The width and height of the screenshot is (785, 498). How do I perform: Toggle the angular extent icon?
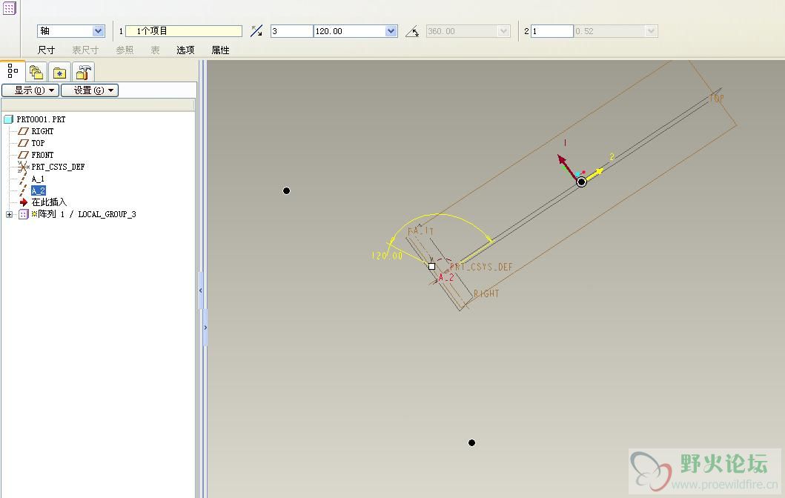[413, 31]
